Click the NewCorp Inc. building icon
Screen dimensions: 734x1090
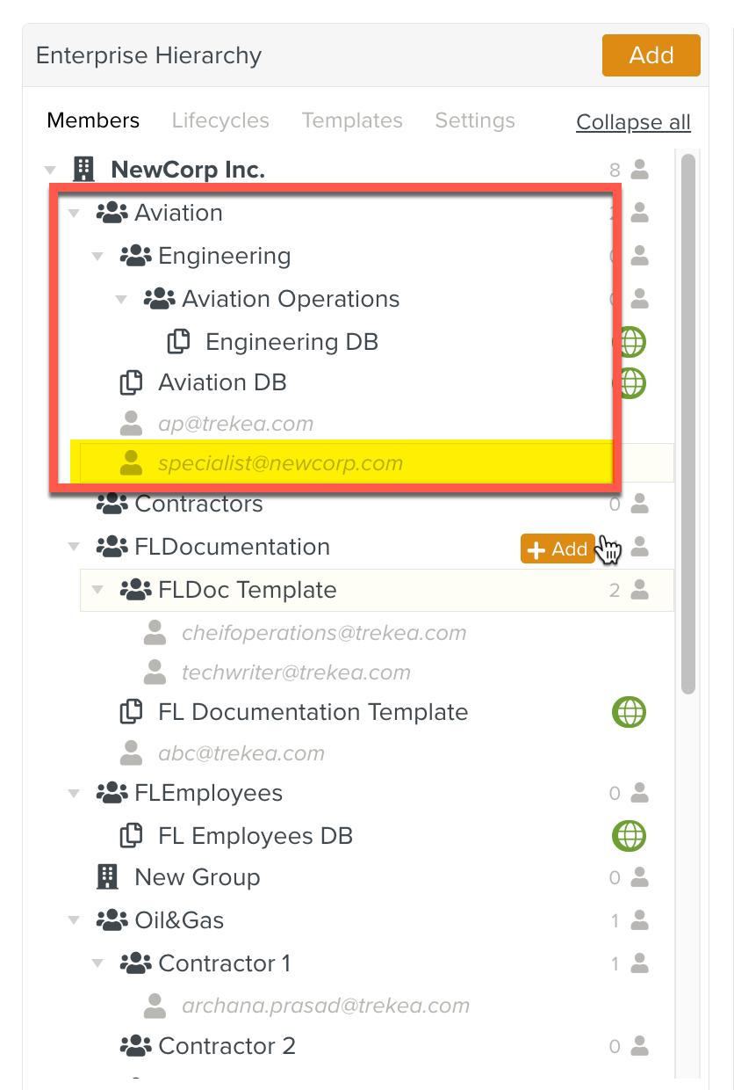point(83,169)
